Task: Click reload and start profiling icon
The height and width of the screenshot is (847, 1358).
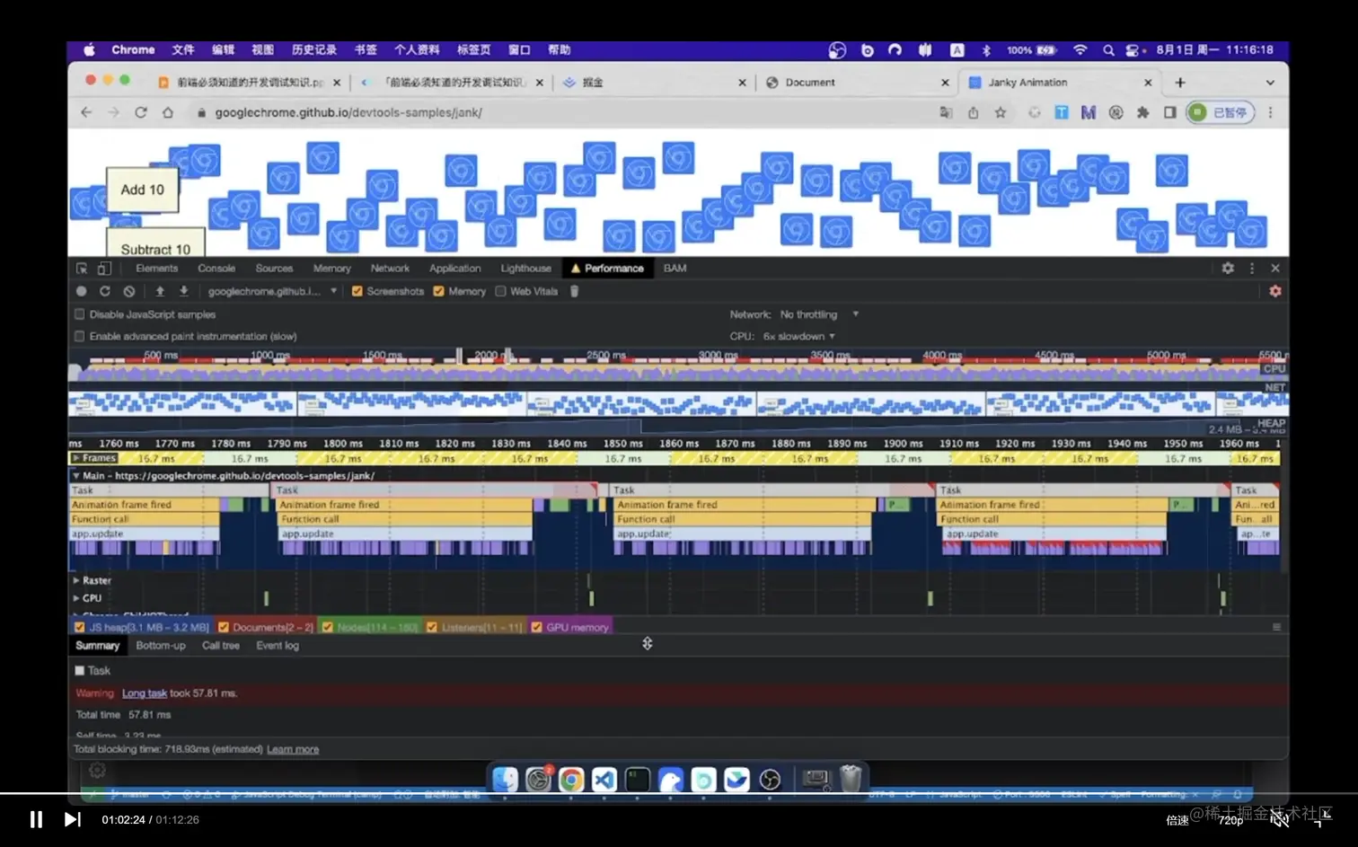Action: tap(104, 291)
